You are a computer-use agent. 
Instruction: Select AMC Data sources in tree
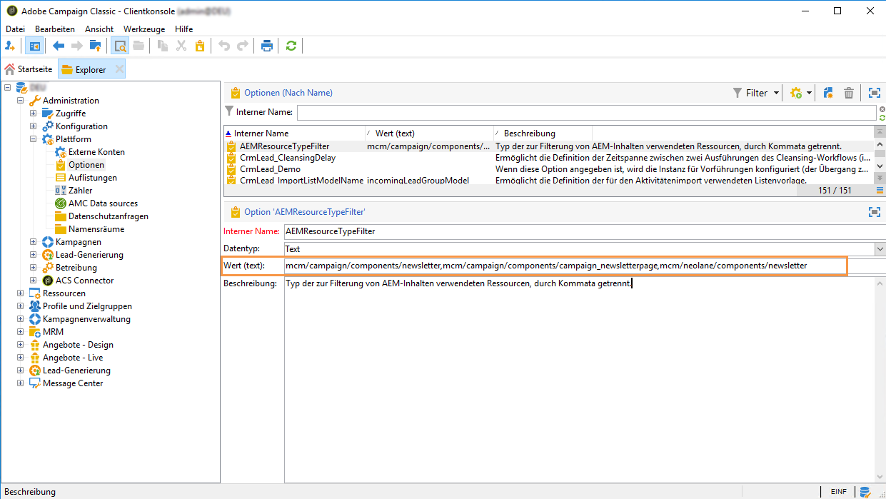click(103, 203)
